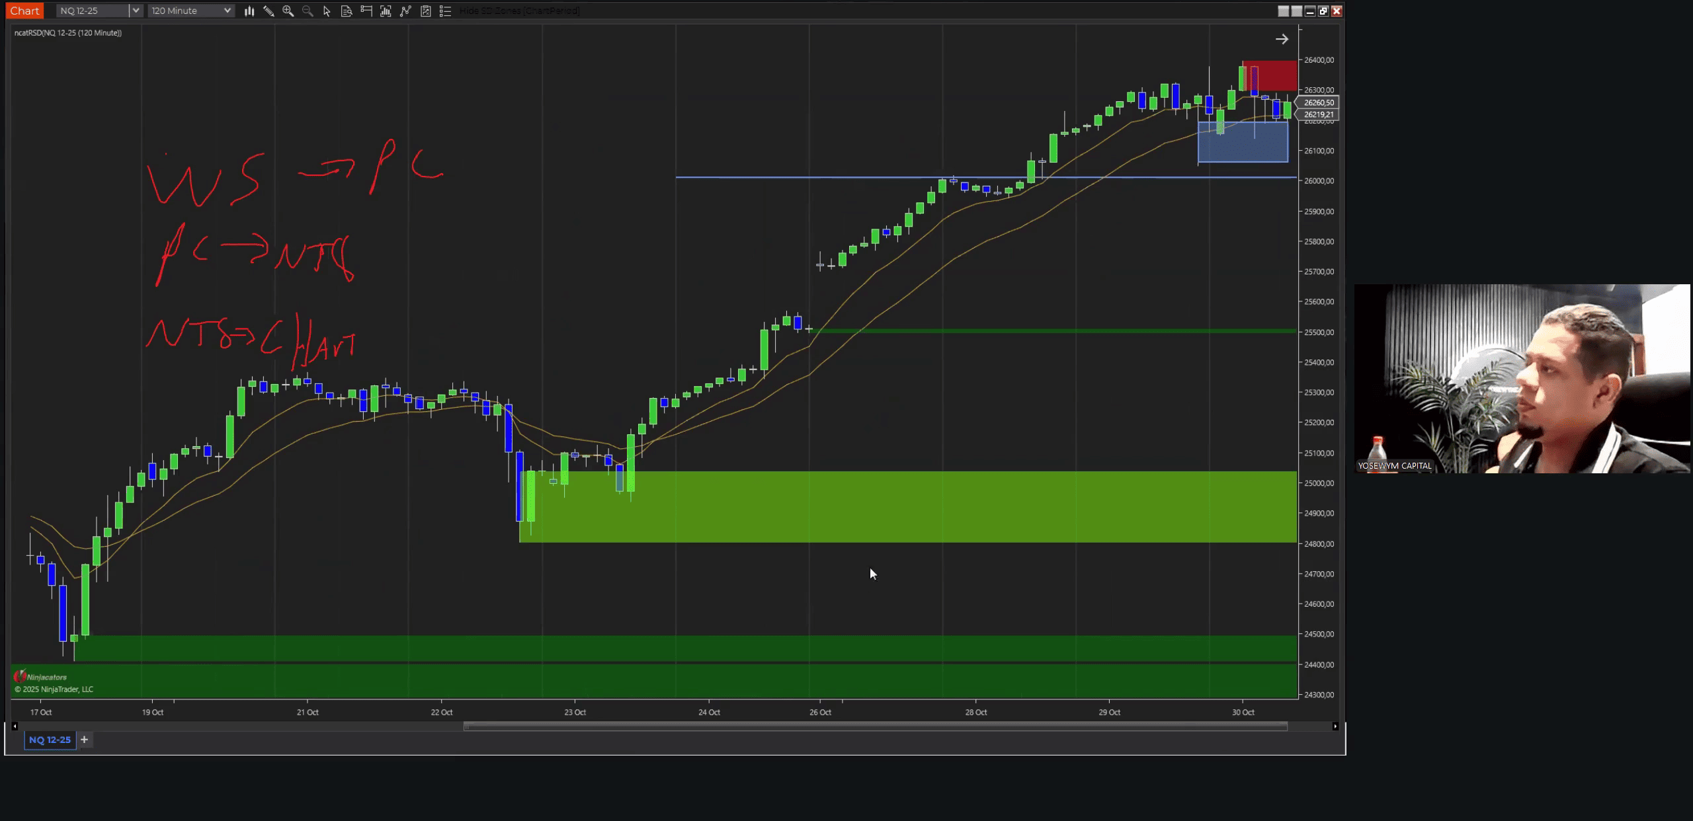
Task: Open the Properties list icon
Action: click(445, 11)
